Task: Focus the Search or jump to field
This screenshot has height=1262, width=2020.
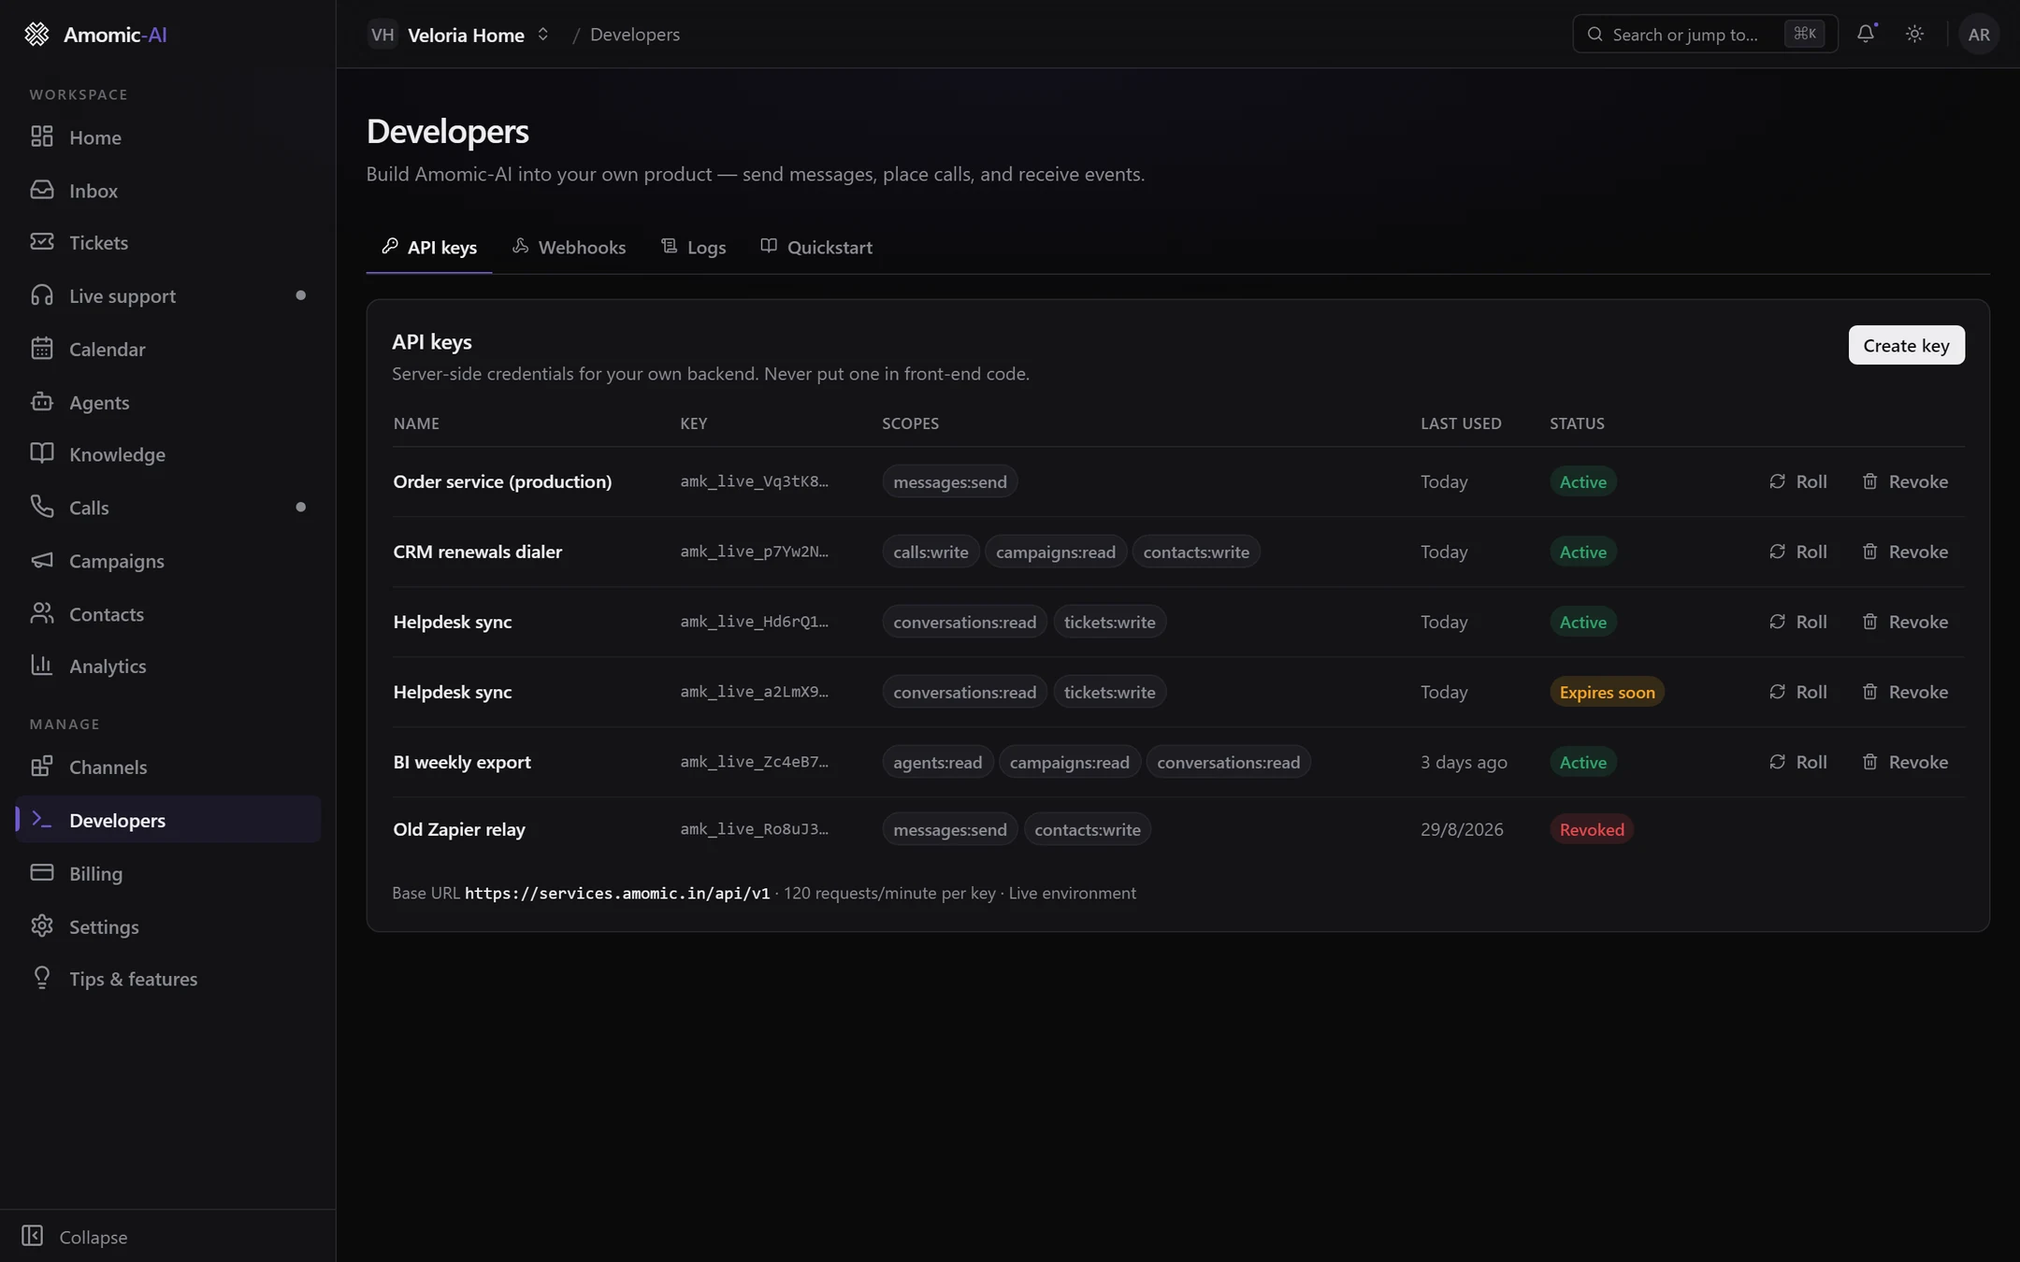Action: pos(1705,34)
